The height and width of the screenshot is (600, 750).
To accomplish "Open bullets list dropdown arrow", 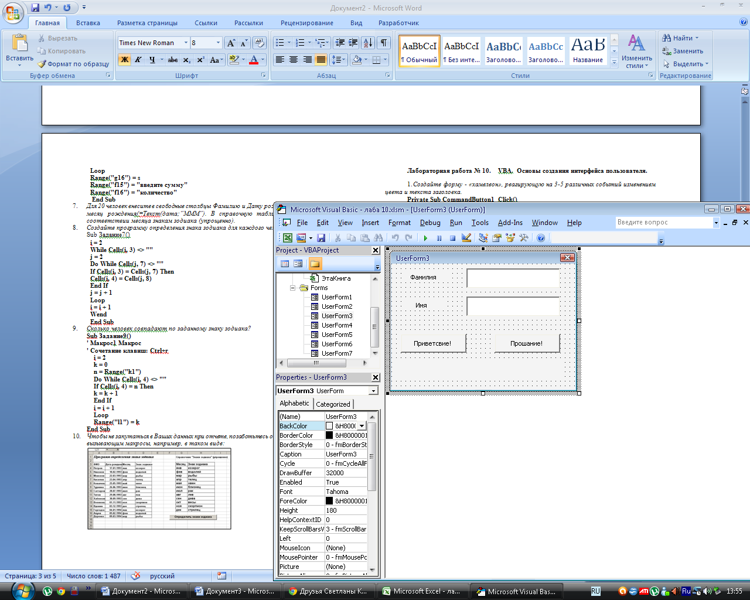I will (x=289, y=43).
